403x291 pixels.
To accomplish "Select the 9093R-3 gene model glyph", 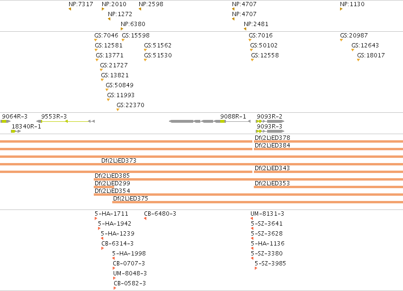I will click(270, 131).
